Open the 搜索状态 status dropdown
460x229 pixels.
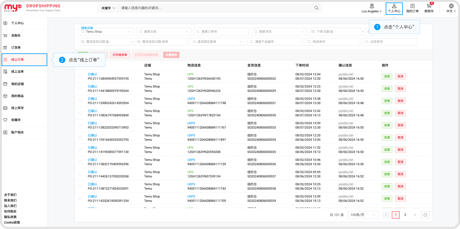[278, 32]
